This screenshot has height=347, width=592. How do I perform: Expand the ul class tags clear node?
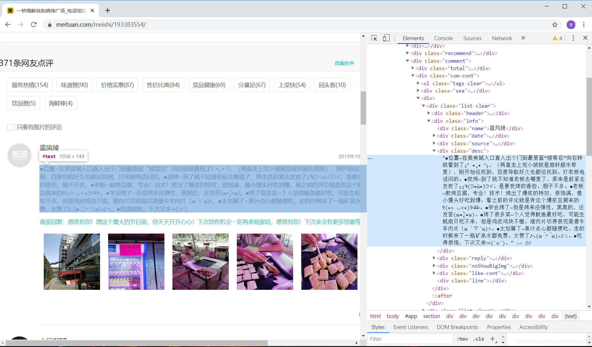[418, 83]
